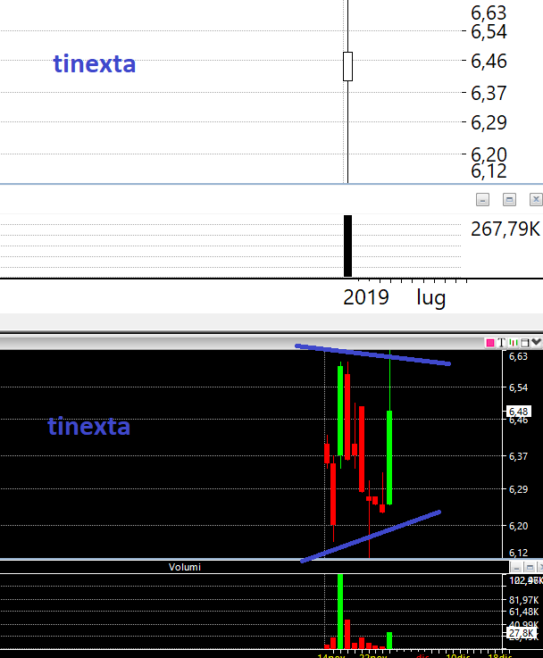Click the window layout icon in chart toolbar
This screenshot has height=658, width=543.
click(524, 343)
